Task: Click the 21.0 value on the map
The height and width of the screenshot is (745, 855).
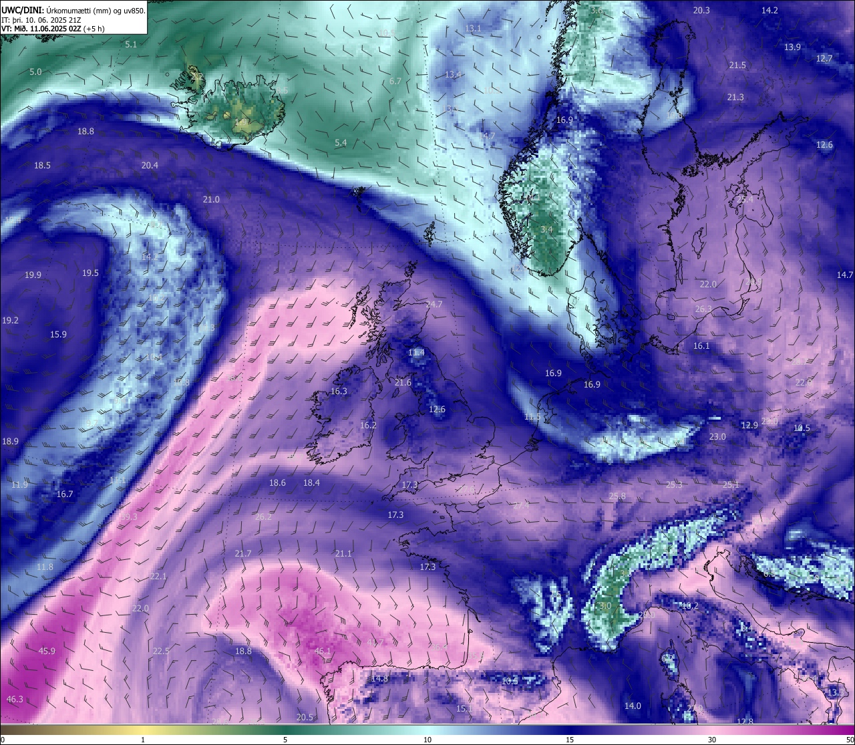Action: point(211,200)
